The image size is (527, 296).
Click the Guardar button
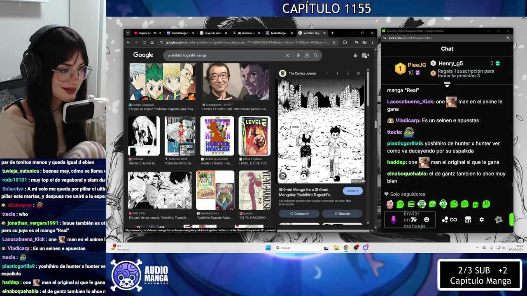pos(342,214)
